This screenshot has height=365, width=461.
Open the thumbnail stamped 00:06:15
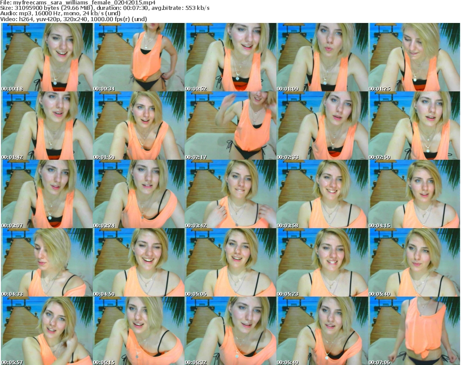(x=139, y=331)
